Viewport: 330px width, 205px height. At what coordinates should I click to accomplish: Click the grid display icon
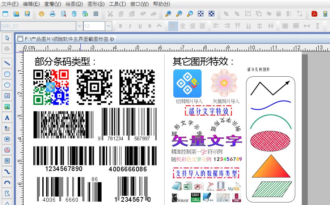96,14
